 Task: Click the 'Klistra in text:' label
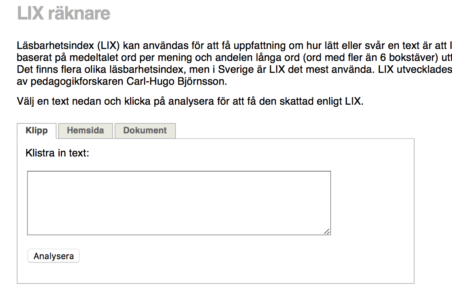point(57,153)
